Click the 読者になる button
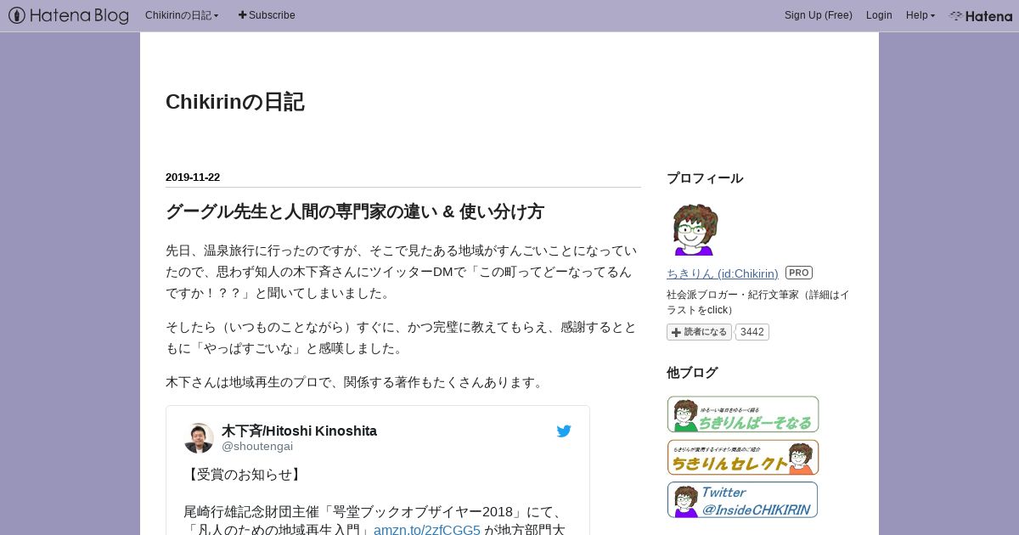The width and height of the screenshot is (1019, 535). pyautogui.click(x=699, y=332)
